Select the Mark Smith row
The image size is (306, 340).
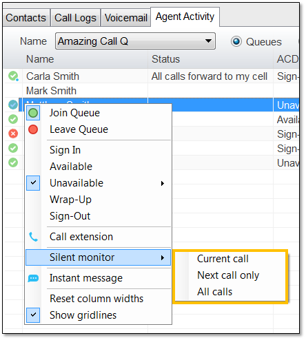(152, 91)
